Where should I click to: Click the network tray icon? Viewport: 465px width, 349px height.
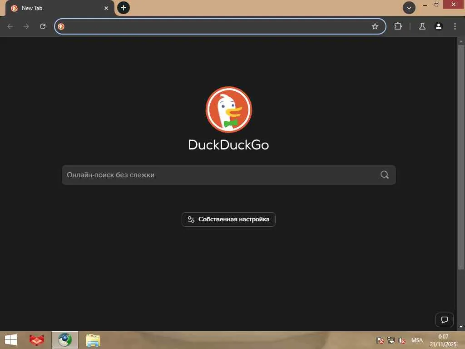click(x=391, y=340)
